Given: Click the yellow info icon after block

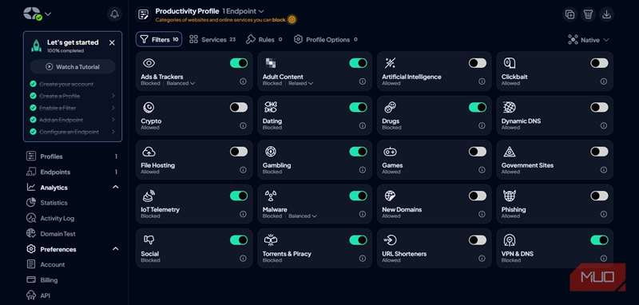Looking at the screenshot, I should click(292, 19).
